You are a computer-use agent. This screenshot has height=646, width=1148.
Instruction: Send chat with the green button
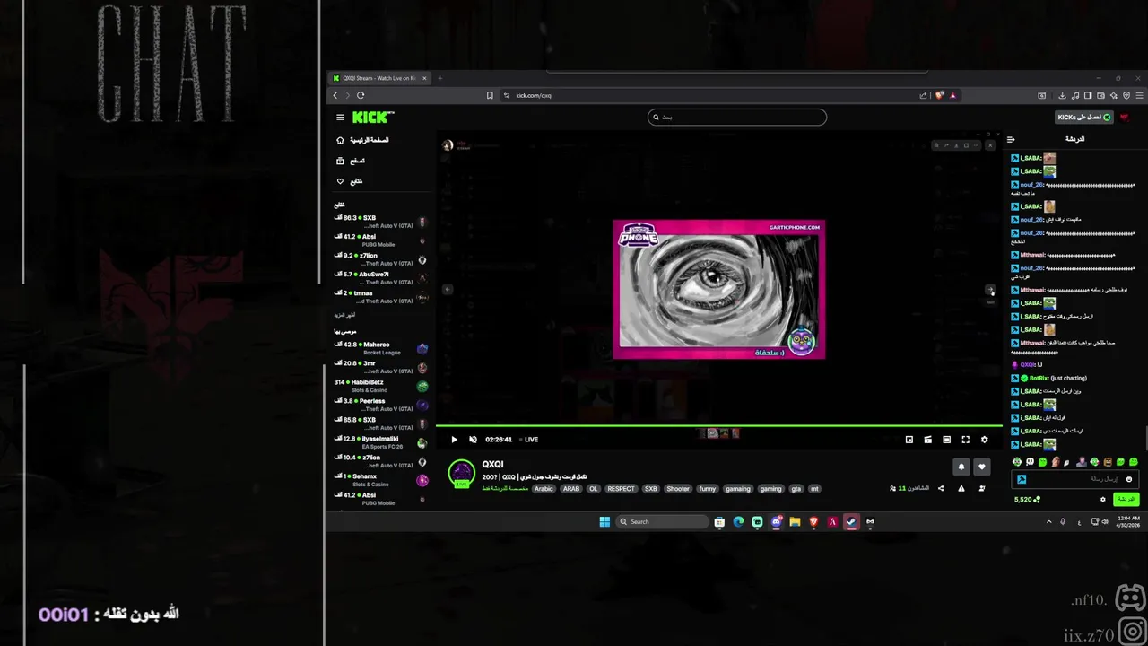pos(1126,499)
